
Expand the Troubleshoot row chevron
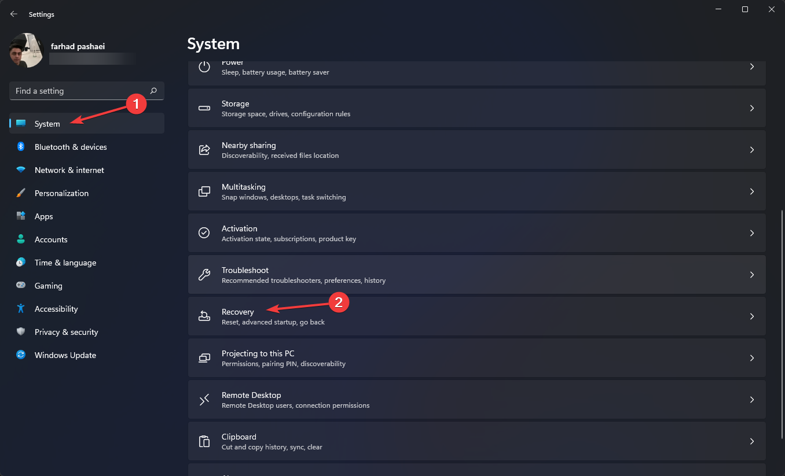click(x=752, y=275)
